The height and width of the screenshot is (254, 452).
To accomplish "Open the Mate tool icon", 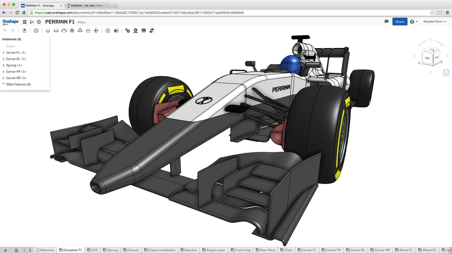I will [x=47, y=31].
